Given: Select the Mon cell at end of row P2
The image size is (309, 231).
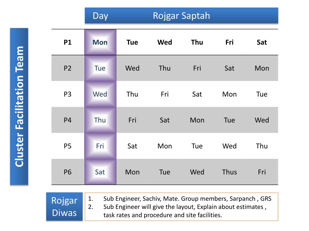Looking at the screenshot, I should click(x=262, y=68).
